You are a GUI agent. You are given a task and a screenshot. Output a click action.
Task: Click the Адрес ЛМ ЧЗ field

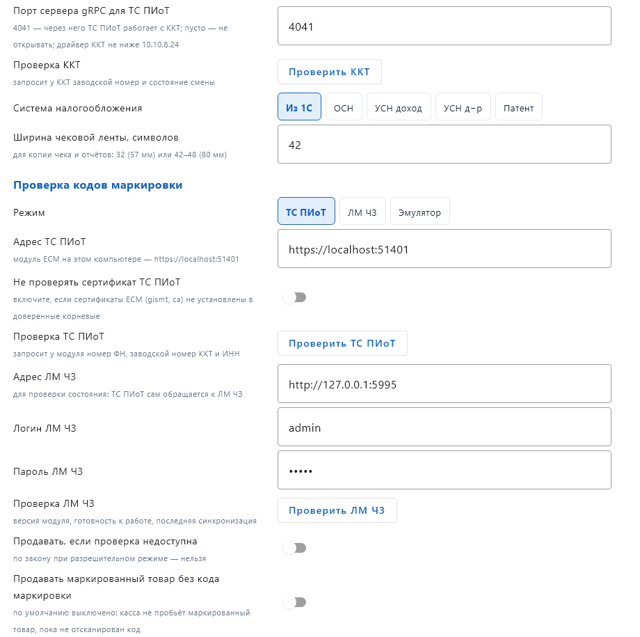(x=444, y=384)
